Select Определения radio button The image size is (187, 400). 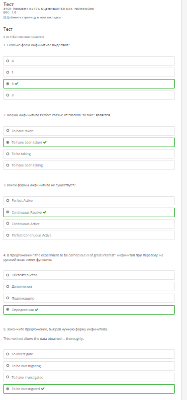(7, 310)
